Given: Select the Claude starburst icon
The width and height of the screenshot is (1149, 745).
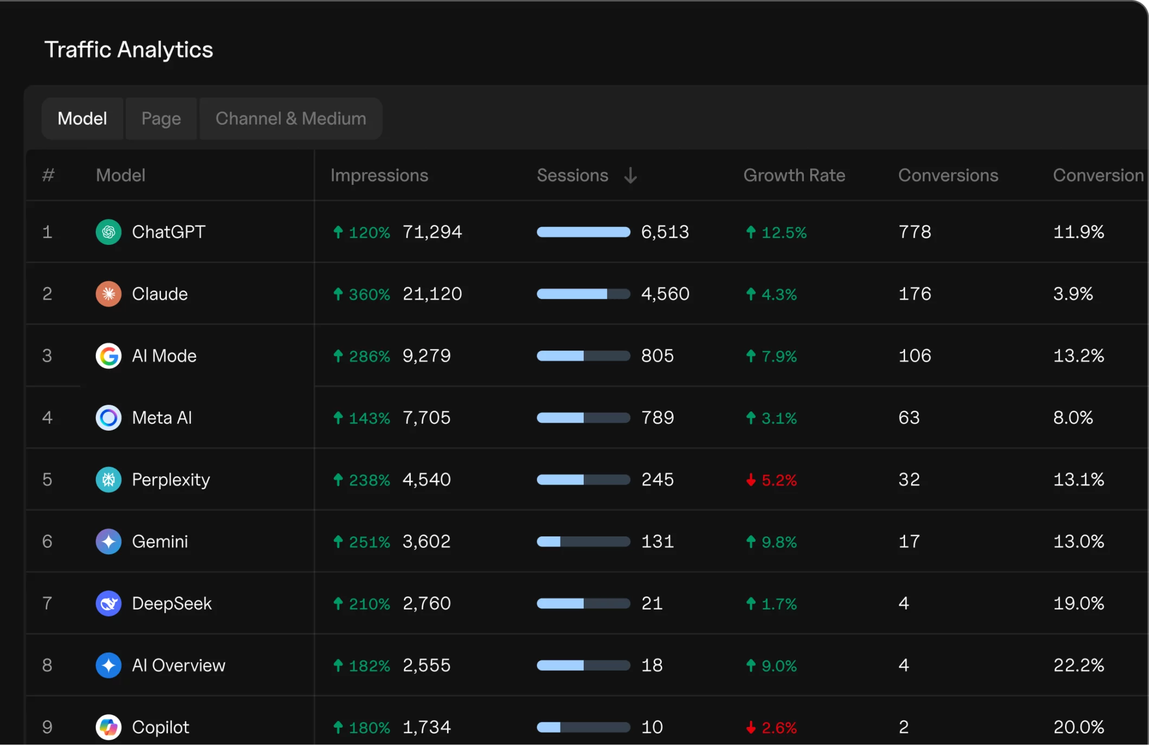Looking at the screenshot, I should click(x=108, y=294).
